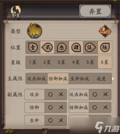Select position slot 伍
Image resolution: width=120 pixels, height=134 pixels.
[90, 47]
